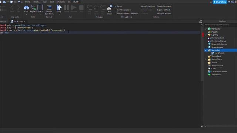Open the VIEW ribbon tab
Viewport: 237px width, 133px height.
pyautogui.click(x=52, y=2)
